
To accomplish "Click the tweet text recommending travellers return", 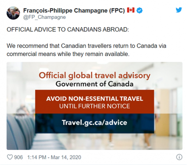I will (87, 50).
